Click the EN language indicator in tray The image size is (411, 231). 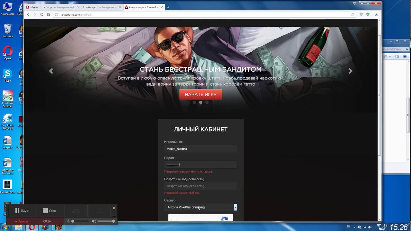(x=348, y=227)
